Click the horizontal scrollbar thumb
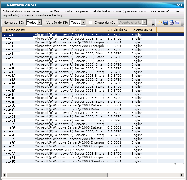 57,175
